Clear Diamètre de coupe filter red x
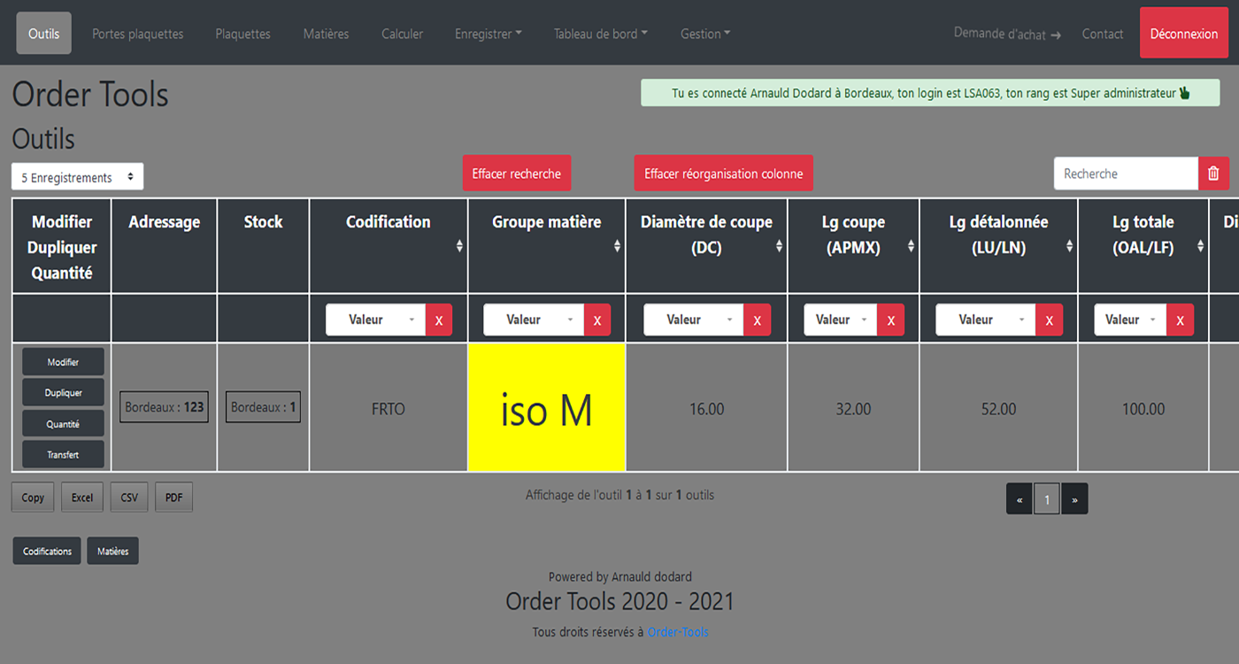This screenshot has height=664, width=1239. (757, 320)
